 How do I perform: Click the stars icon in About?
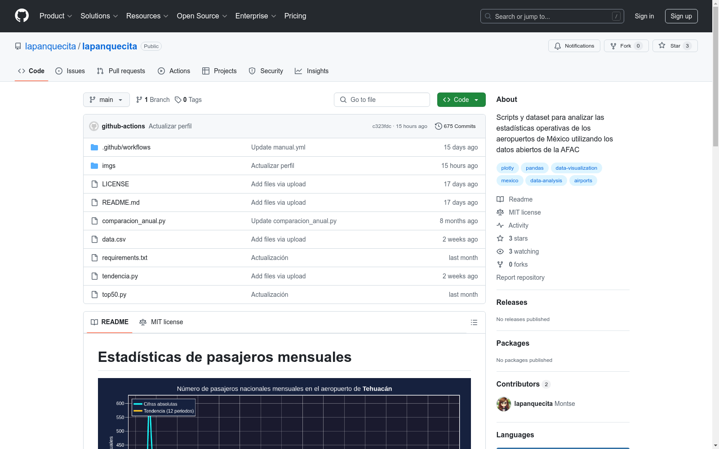500,238
